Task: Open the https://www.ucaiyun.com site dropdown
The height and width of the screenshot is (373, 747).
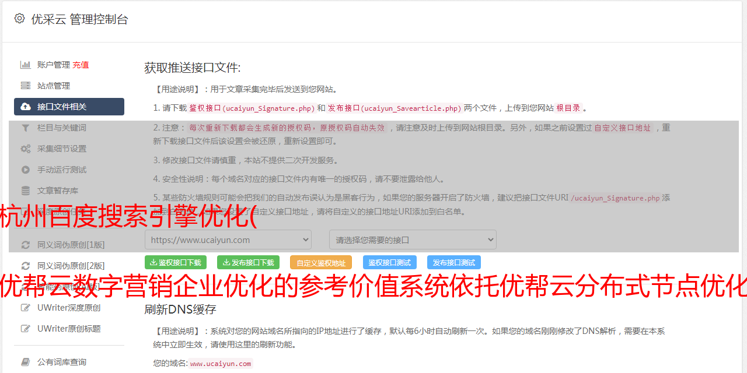Action: tap(228, 240)
